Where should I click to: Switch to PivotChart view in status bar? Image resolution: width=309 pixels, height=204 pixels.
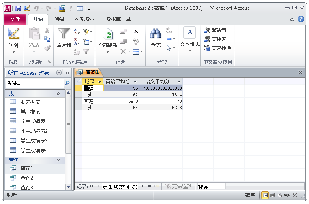280,195
